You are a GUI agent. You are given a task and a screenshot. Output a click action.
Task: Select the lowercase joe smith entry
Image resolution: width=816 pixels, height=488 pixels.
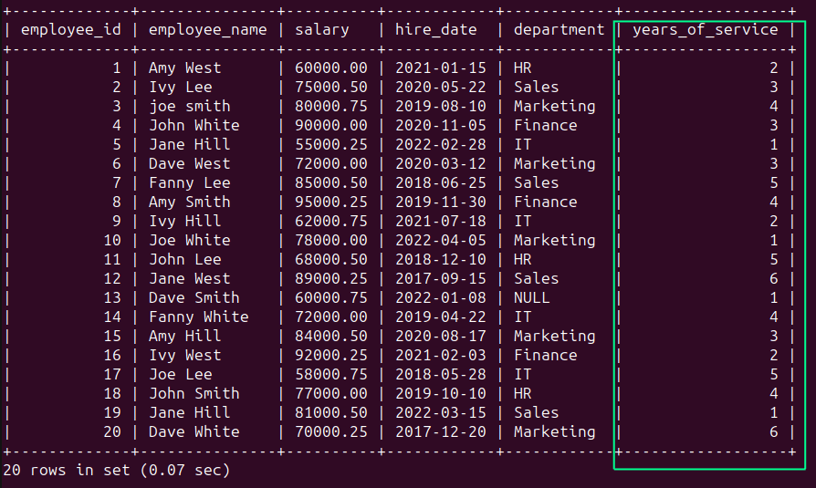189,106
